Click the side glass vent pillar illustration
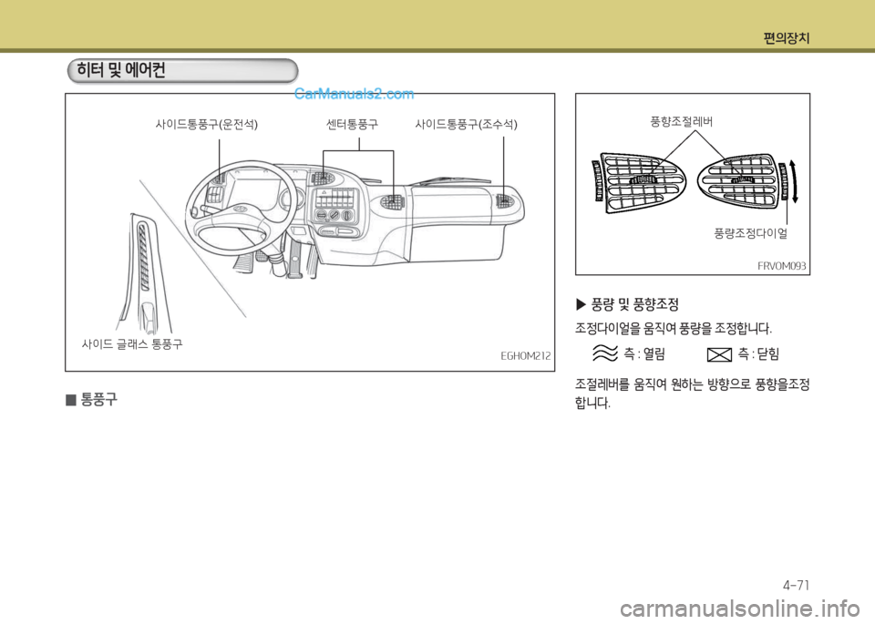 (146, 273)
